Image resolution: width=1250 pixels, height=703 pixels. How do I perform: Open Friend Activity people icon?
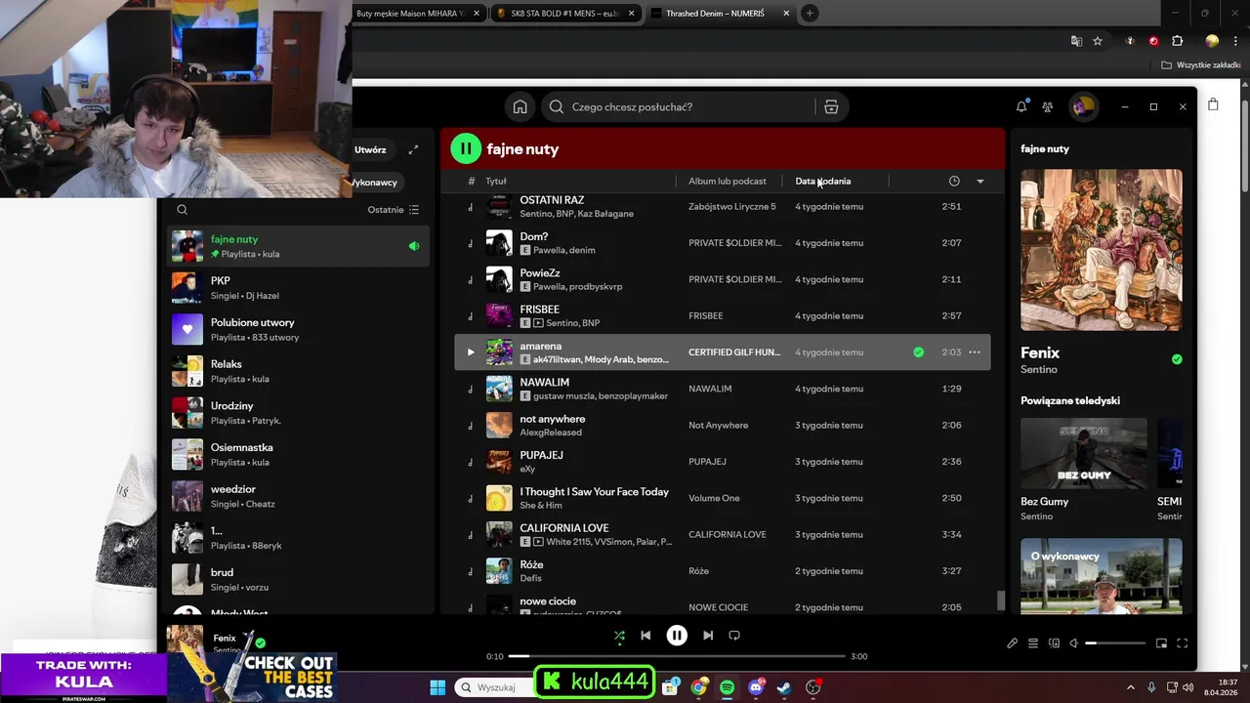tap(1048, 107)
